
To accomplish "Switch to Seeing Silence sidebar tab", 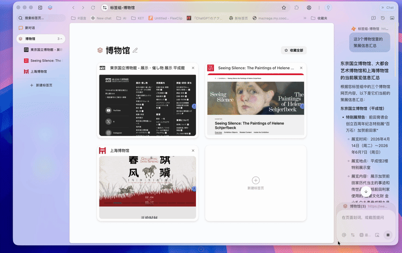I will [x=43, y=61].
